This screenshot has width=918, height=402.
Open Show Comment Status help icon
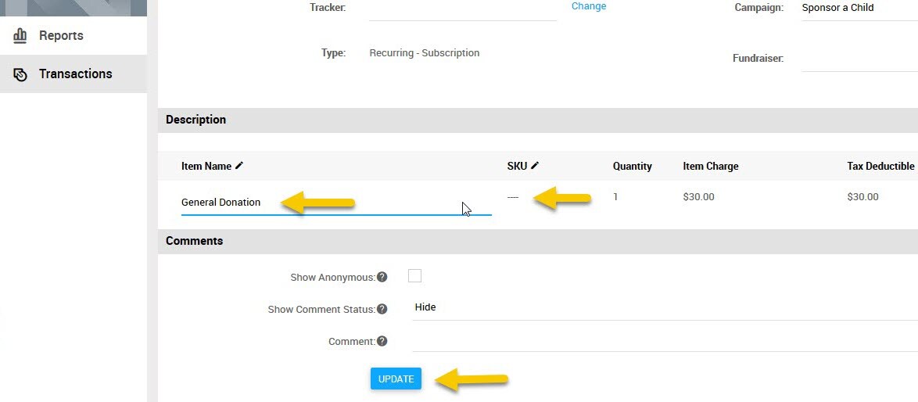click(x=382, y=309)
